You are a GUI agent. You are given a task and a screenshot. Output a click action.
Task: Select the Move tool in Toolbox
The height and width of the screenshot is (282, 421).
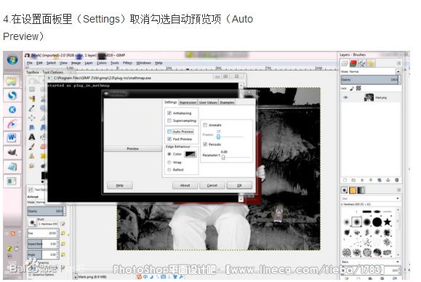[x=32, y=118]
